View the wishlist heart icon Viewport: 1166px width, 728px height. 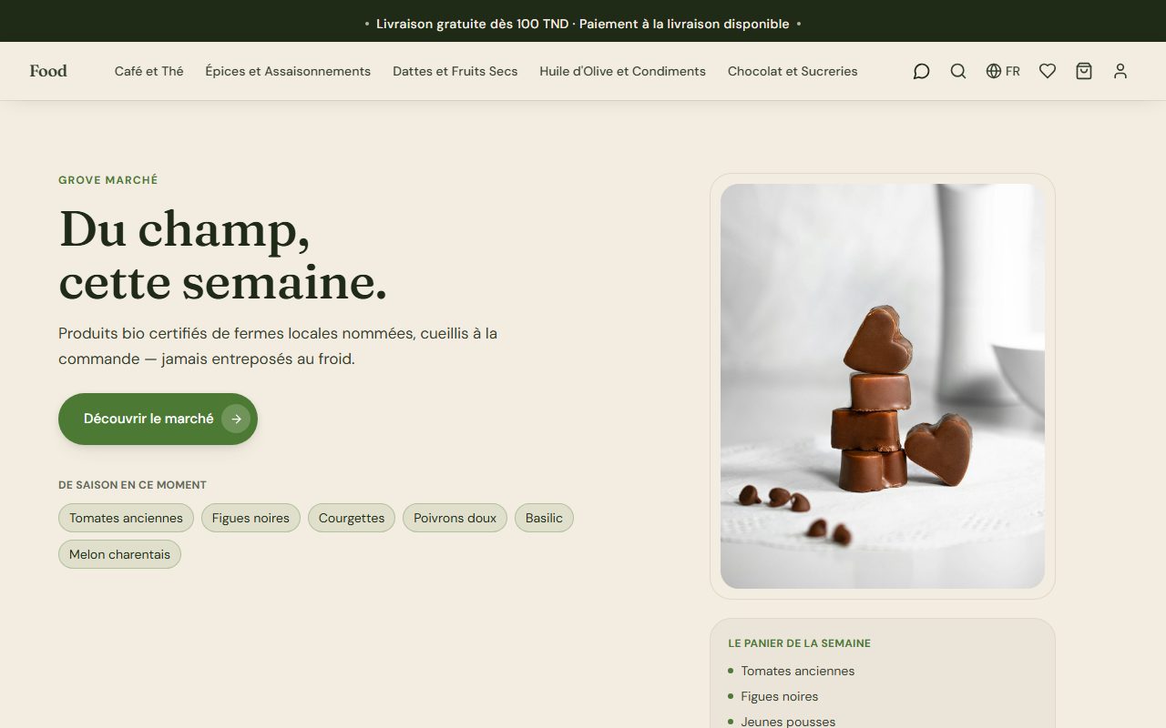coord(1048,71)
